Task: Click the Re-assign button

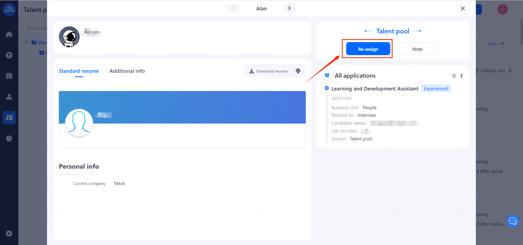Action: pyautogui.click(x=368, y=49)
